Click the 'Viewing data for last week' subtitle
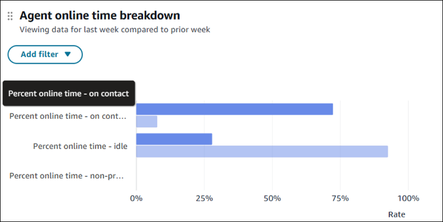 pyautogui.click(x=115, y=30)
